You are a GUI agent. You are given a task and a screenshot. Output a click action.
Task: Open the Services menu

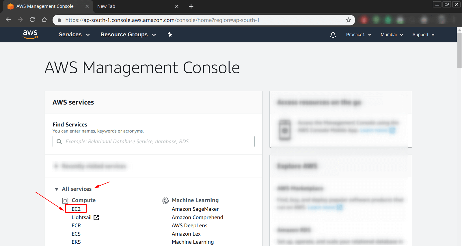pos(74,35)
